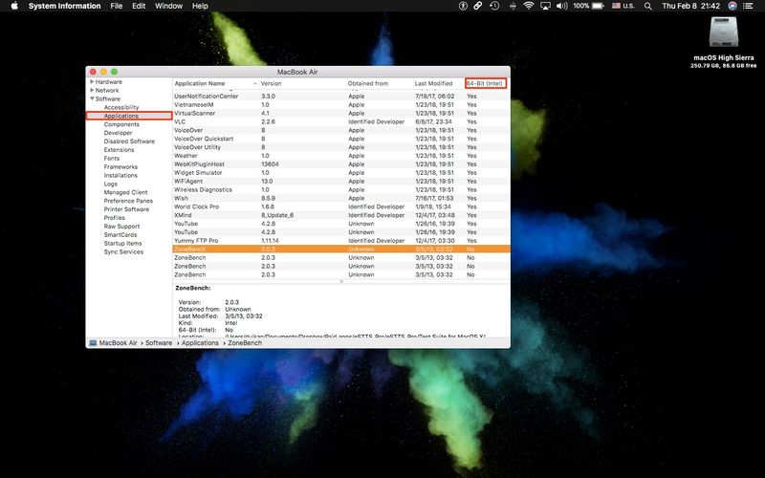Sort by 64-Bit (Intel) column

click(x=486, y=83)
